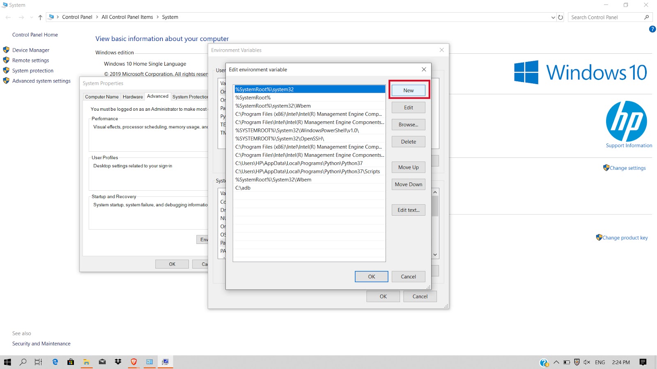
Task: Click inside the Search Control Panel box
Action: (604, 17)
